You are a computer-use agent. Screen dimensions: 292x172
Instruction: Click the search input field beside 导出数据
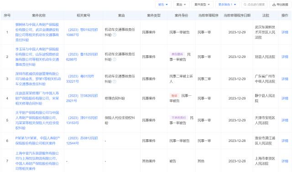[x=254, y=5]
